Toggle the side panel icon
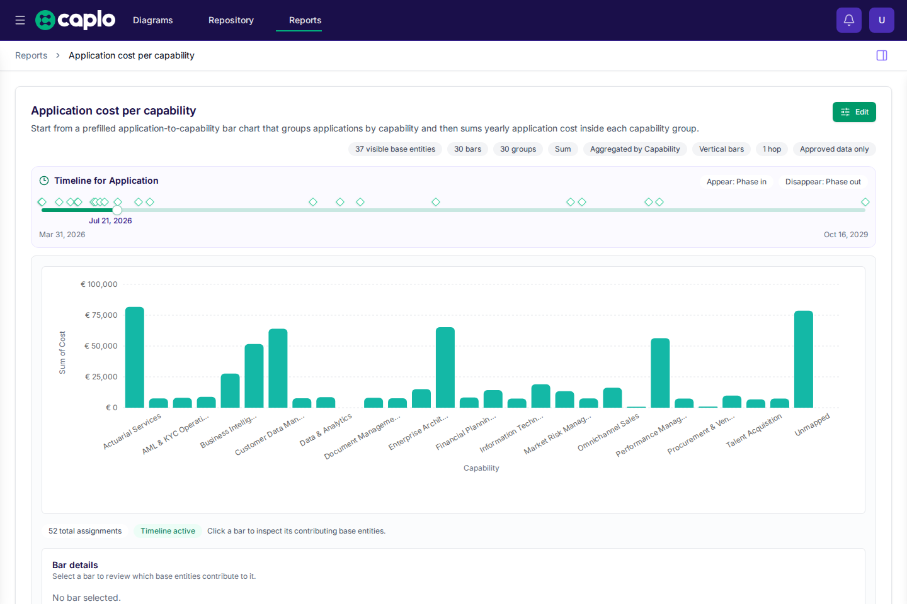This screenshot has height=604, width=907. (x=882, y=55)
